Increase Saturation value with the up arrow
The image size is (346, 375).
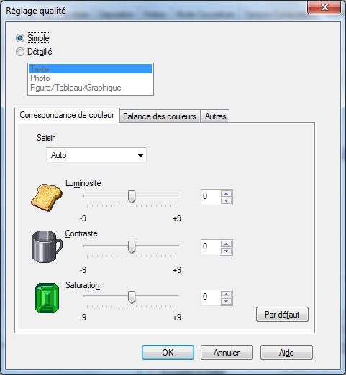pyautogui.click(x=226, y=294)
